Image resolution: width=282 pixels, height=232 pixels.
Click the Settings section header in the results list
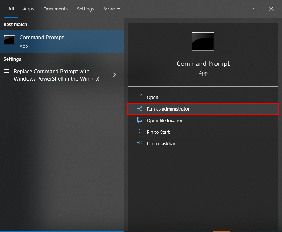(12, 59)
